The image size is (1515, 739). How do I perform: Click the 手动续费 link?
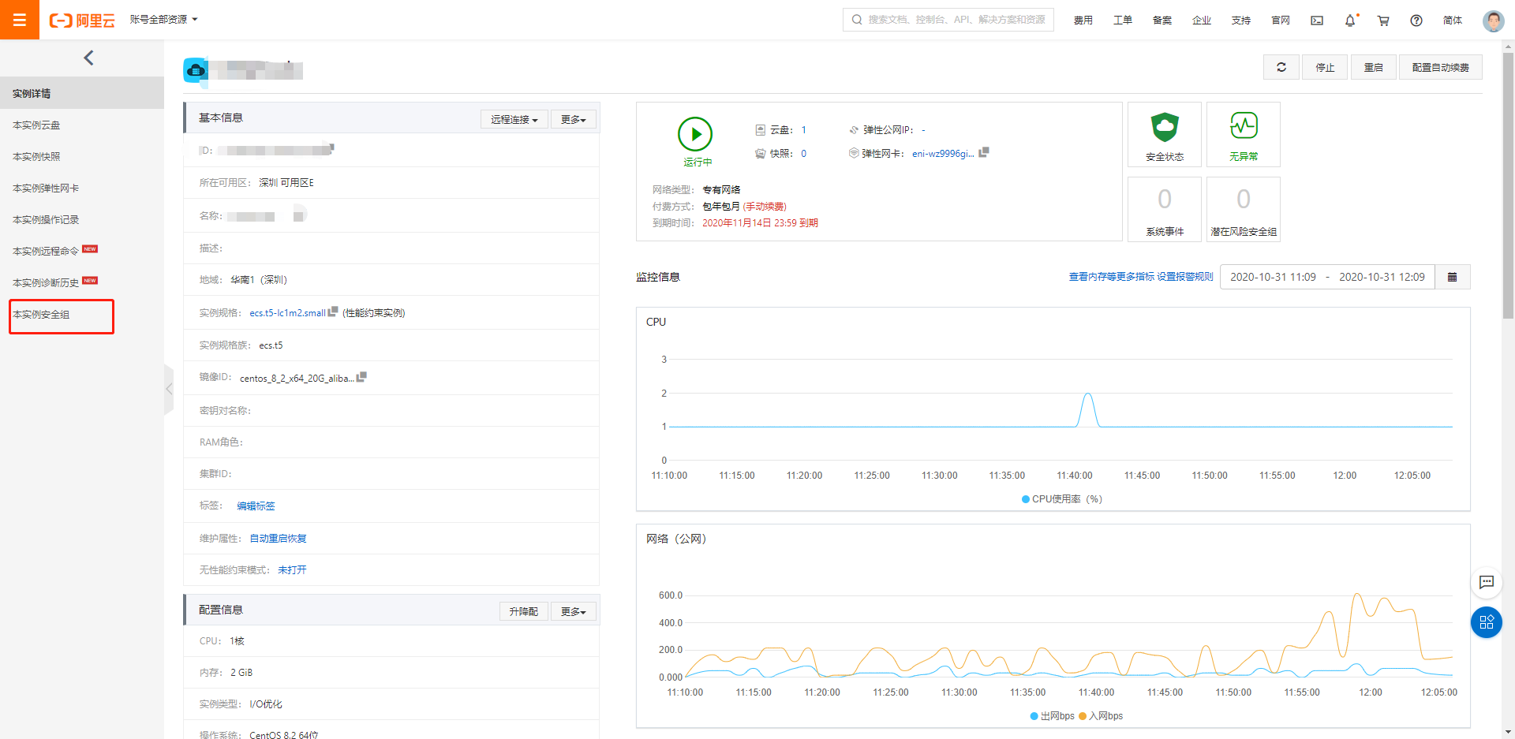[x=765, y=207]
